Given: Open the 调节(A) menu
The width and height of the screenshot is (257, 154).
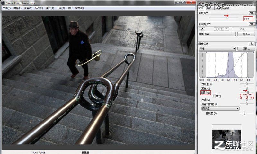Looking at the screenshot, I should (50, 8).
